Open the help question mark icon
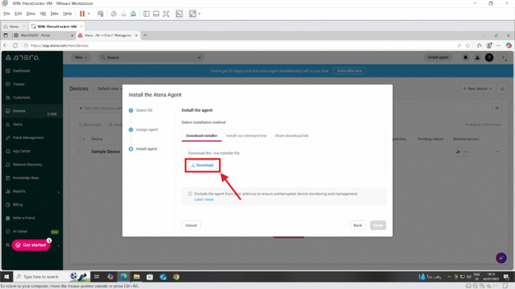This screenshot has width=515, height=289. click(489, 57)
